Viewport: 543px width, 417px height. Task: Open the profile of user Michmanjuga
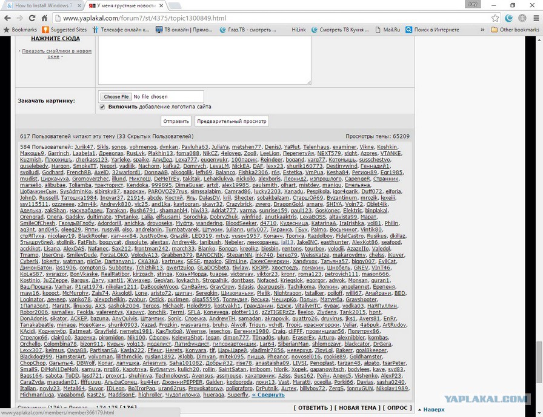(37, 395)
